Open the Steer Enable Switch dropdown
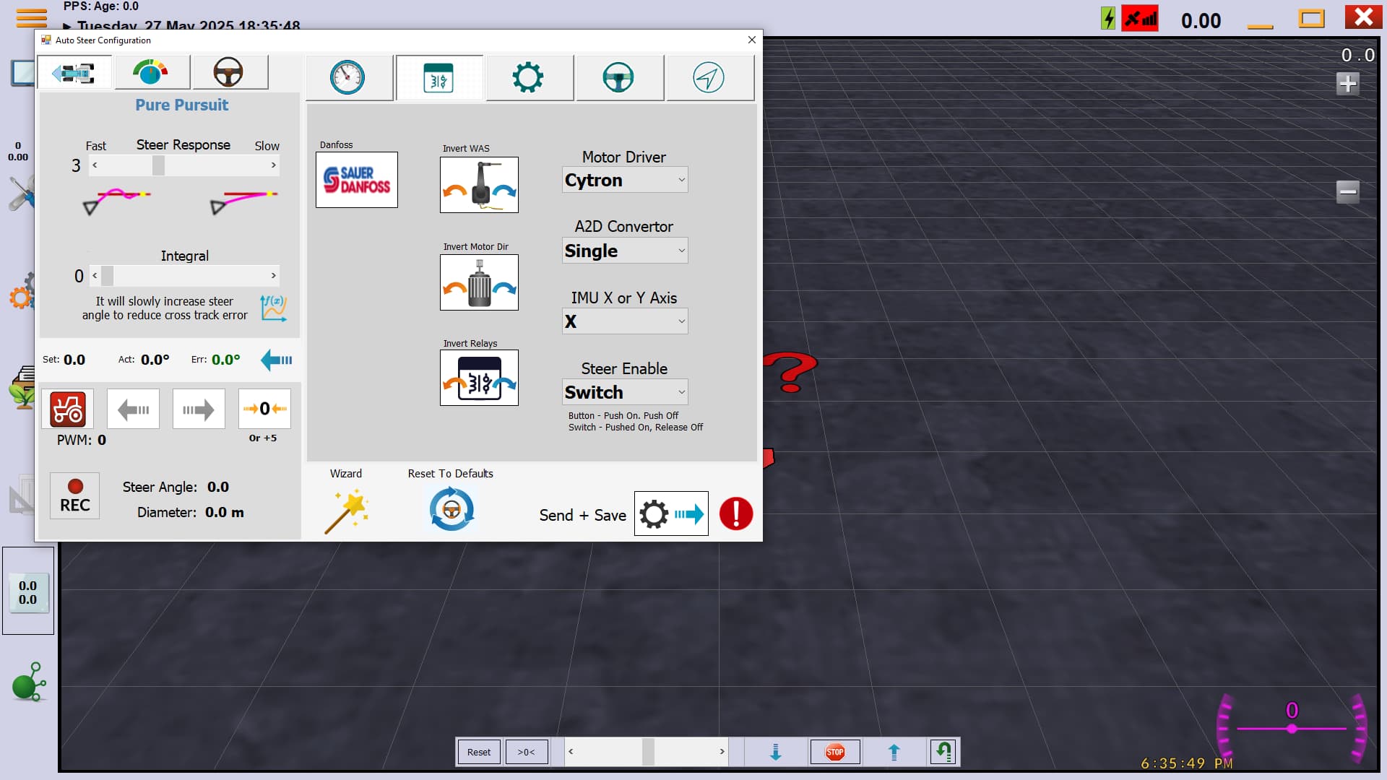This screenshot has width=1387, height=780. [x=625, y=392]
